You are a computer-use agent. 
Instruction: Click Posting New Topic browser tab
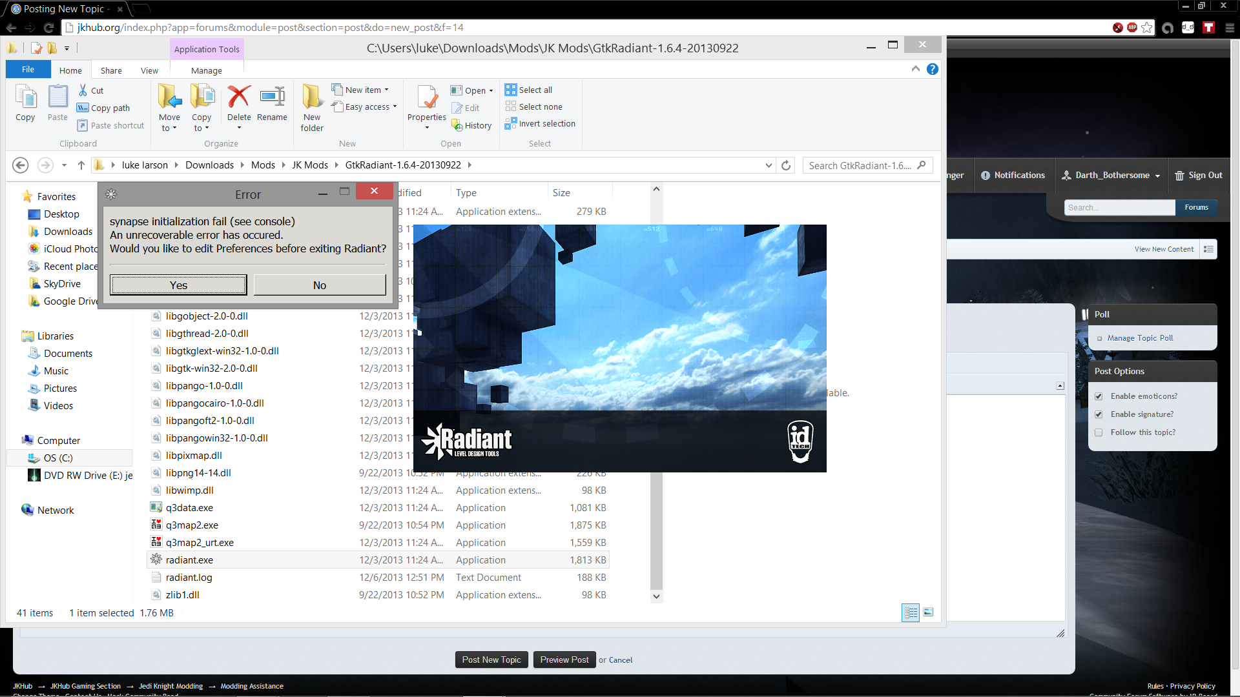(65, 9)
